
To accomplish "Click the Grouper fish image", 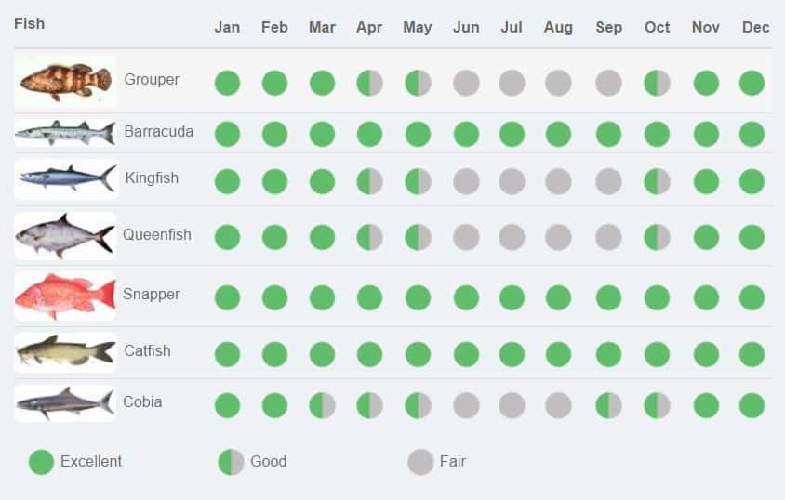I will pos(65,81).
